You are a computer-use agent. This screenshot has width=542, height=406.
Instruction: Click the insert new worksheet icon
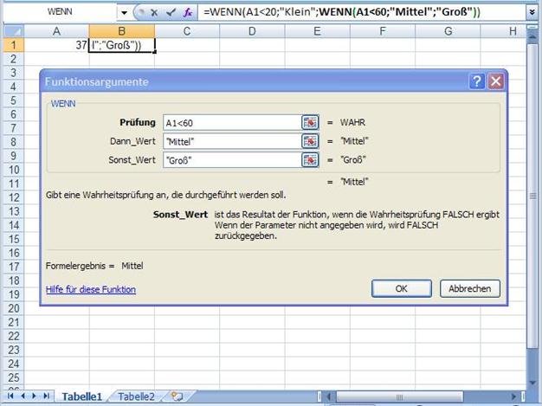[177, 396]
